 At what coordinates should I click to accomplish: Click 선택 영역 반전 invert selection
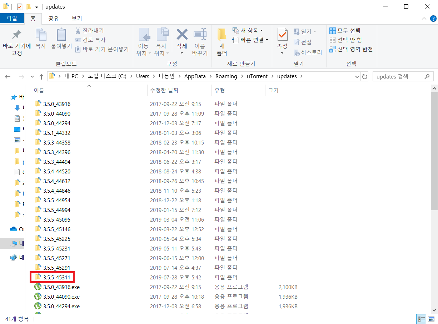(x=351, y=49)
